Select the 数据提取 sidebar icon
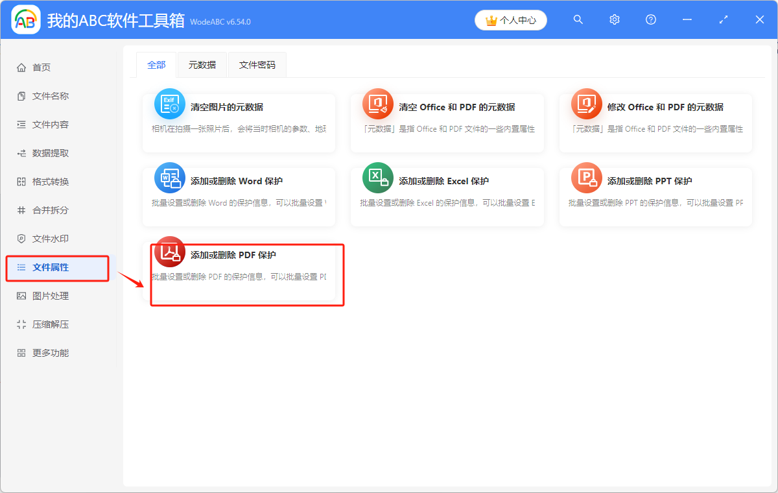 pos(21,153)
